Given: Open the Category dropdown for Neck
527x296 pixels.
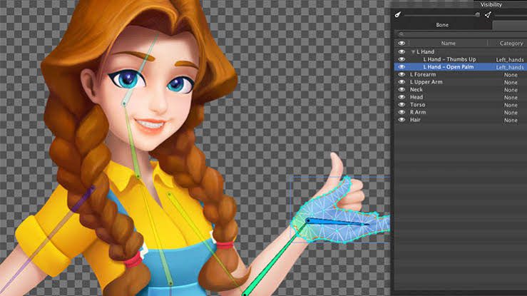Looking at the screenshot, I should (511, 90).
